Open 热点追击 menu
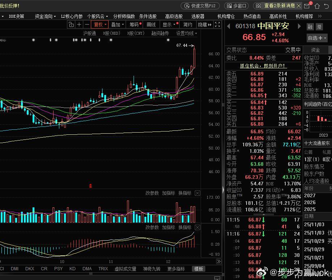Screen dimensions: 332x280 [x=252, y=16]
